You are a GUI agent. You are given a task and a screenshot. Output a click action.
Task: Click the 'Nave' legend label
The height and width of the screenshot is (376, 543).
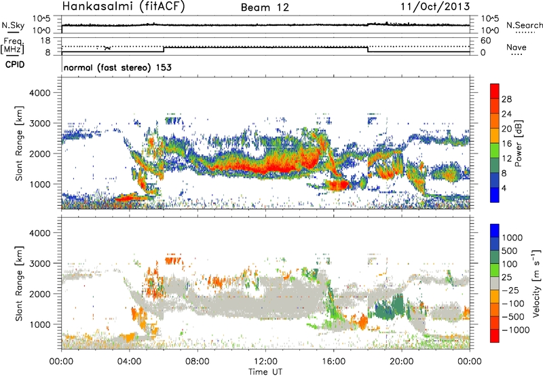click(x=516, y=48)
